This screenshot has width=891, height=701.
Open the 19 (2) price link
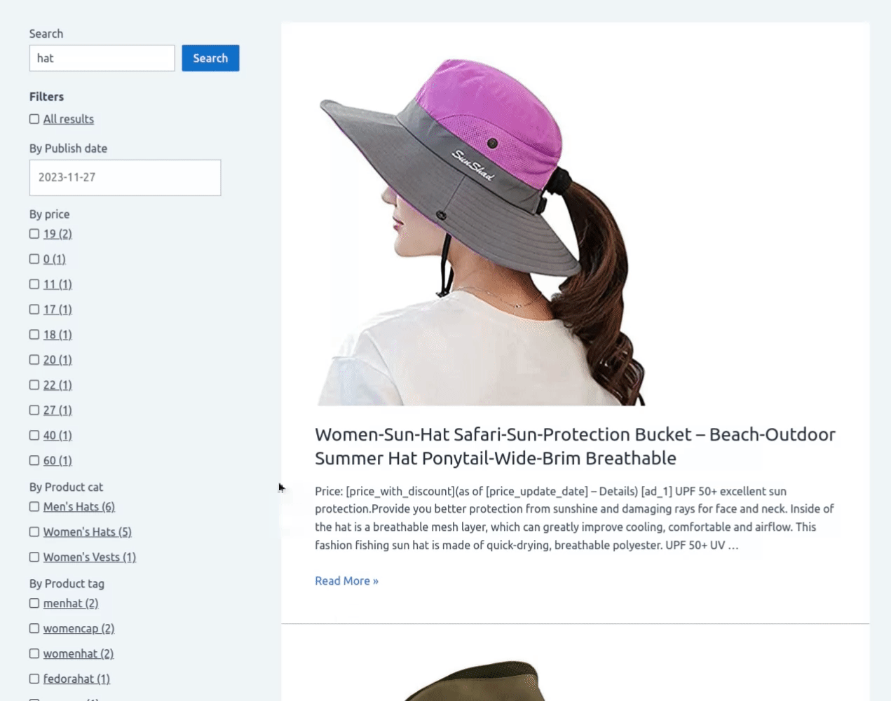(57, 234)
